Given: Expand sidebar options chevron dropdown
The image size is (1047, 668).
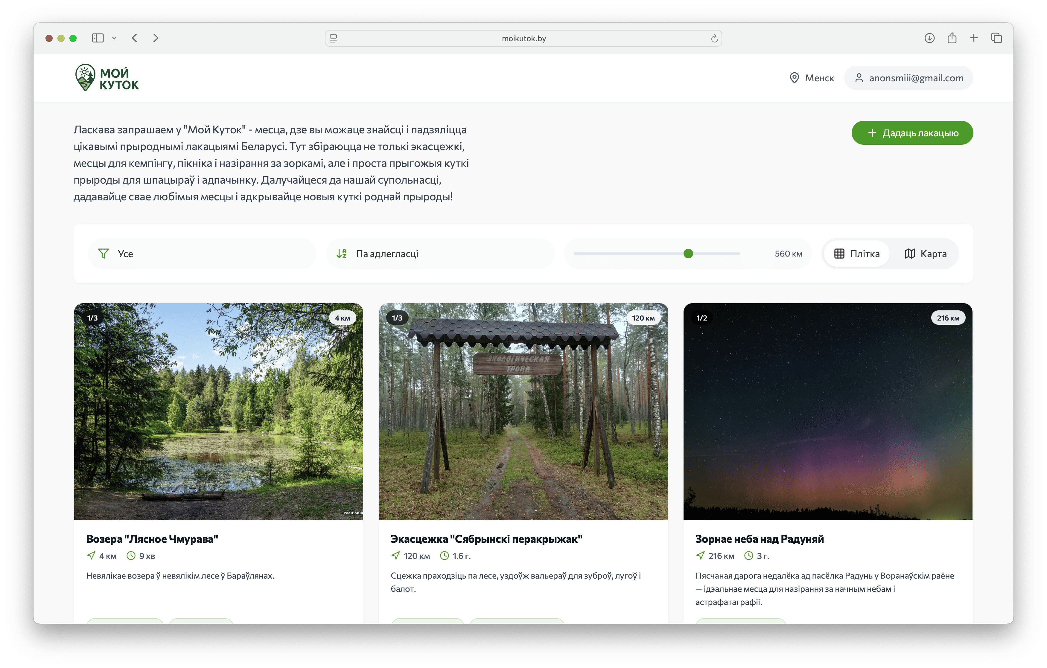Looking at the screenshot, I should click(114, 38).
